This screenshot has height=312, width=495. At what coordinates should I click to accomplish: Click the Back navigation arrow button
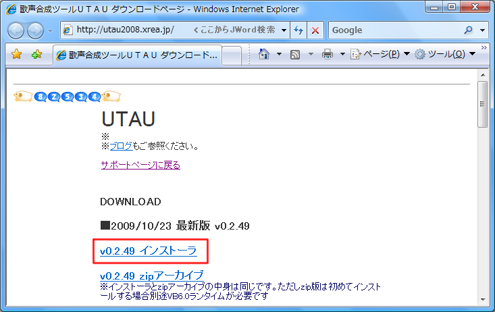(x=16, y=30)
